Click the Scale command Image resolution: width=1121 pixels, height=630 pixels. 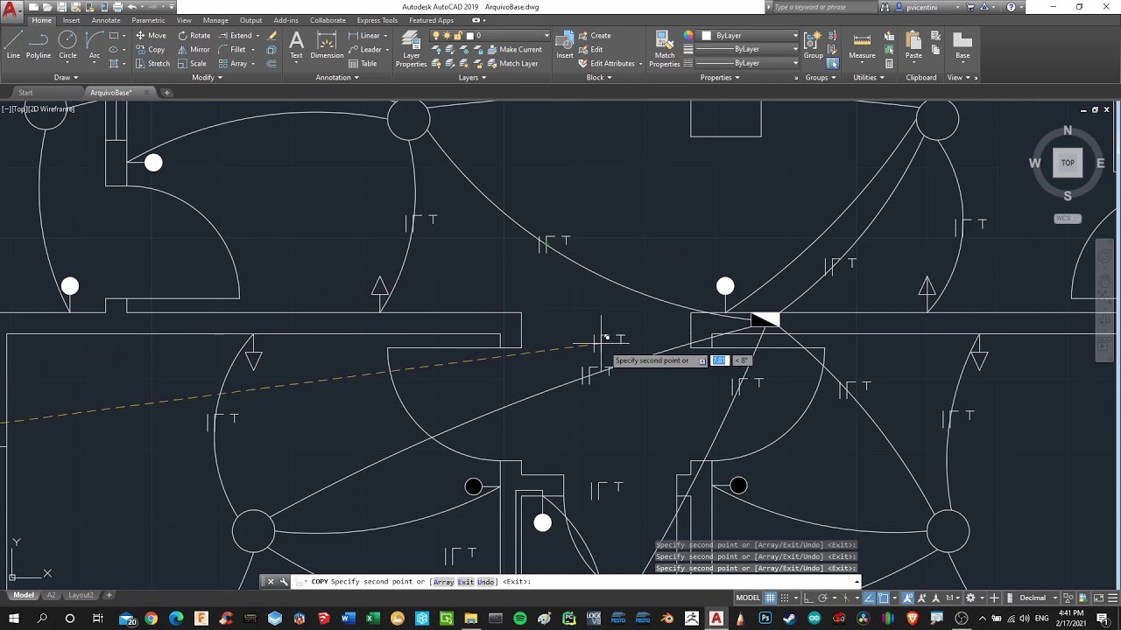pos(192,64)
